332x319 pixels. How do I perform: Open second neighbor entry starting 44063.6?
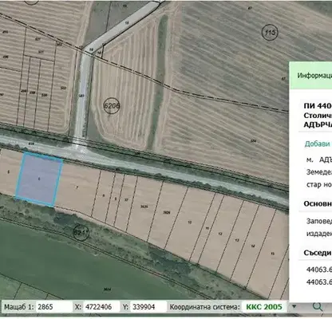click(319, 282)
